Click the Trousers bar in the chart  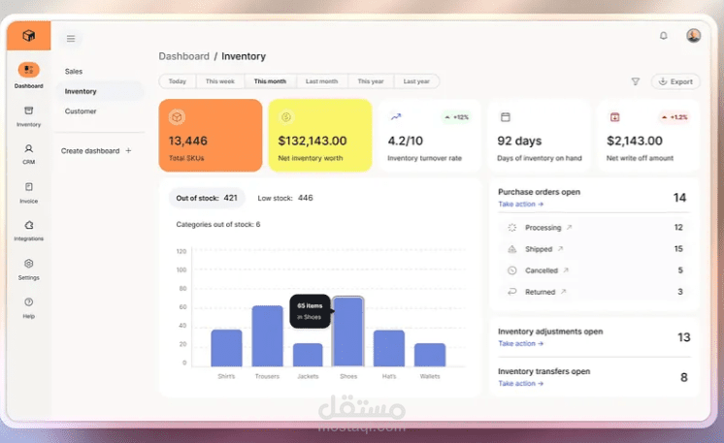[x=267, y=336]
